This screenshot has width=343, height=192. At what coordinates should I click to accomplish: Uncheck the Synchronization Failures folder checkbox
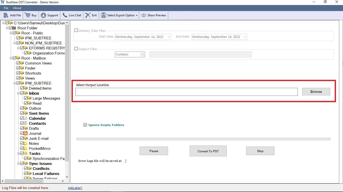tap(26, 158)
